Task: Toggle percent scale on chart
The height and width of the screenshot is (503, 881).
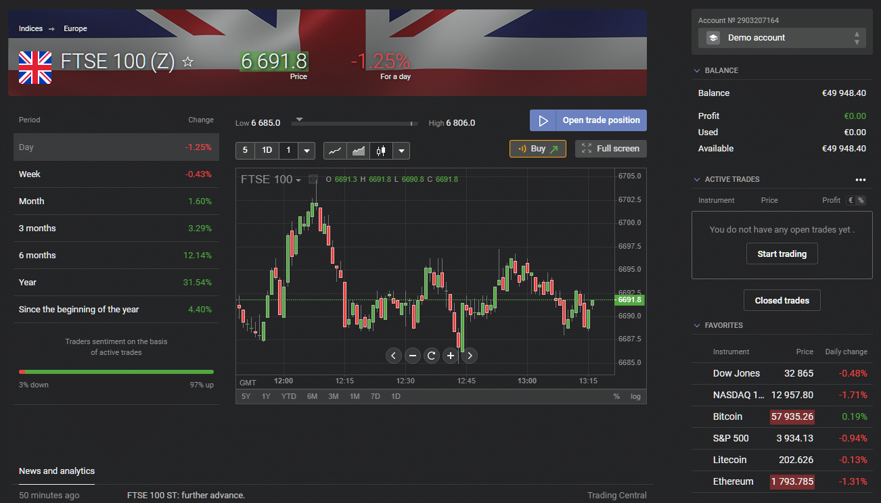Action: tap(616, 396)
